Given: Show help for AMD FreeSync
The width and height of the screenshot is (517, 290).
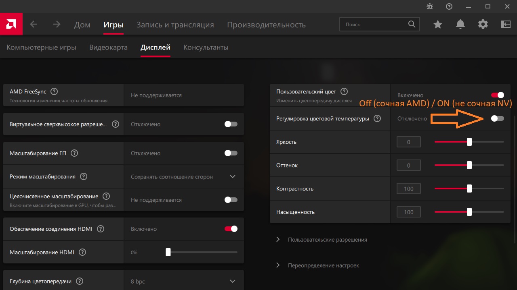Looking at the screenshot, I should (x=54, y=92).
